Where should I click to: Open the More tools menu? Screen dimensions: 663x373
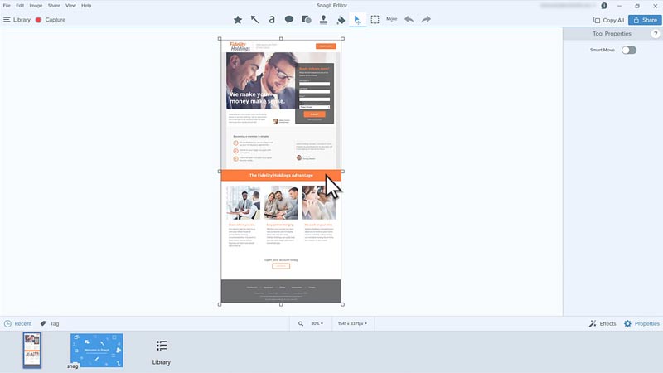coord(391,19)
